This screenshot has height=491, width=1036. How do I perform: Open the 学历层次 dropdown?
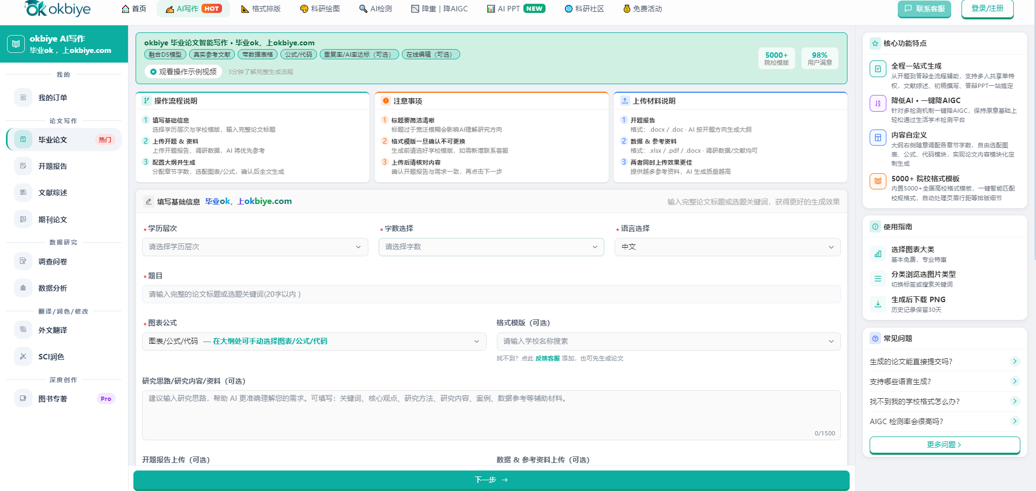[x=255, y=247]
